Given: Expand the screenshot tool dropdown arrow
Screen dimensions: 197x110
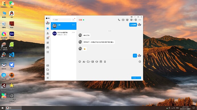Looking at the screenshot, I should pyautogui.click(x=86, y=62).
